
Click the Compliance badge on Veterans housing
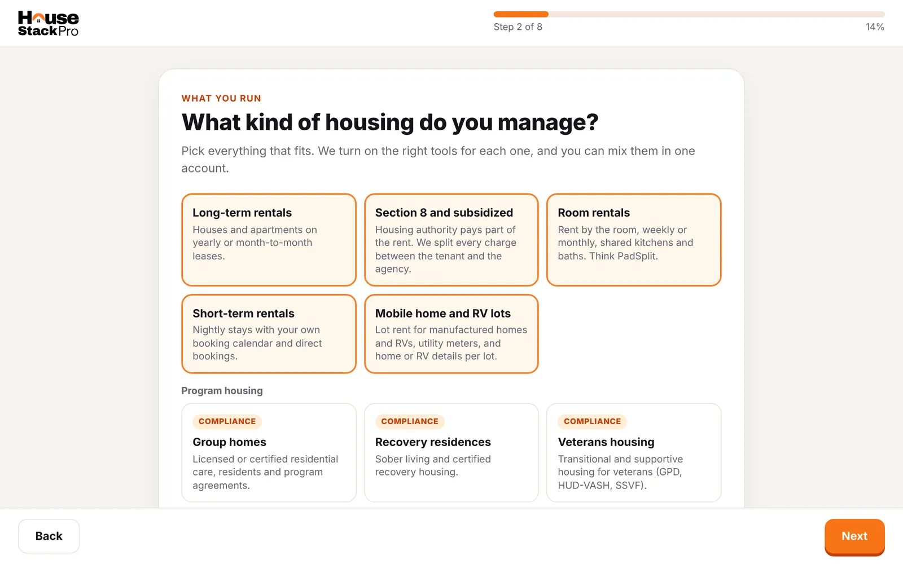[592, 421]
